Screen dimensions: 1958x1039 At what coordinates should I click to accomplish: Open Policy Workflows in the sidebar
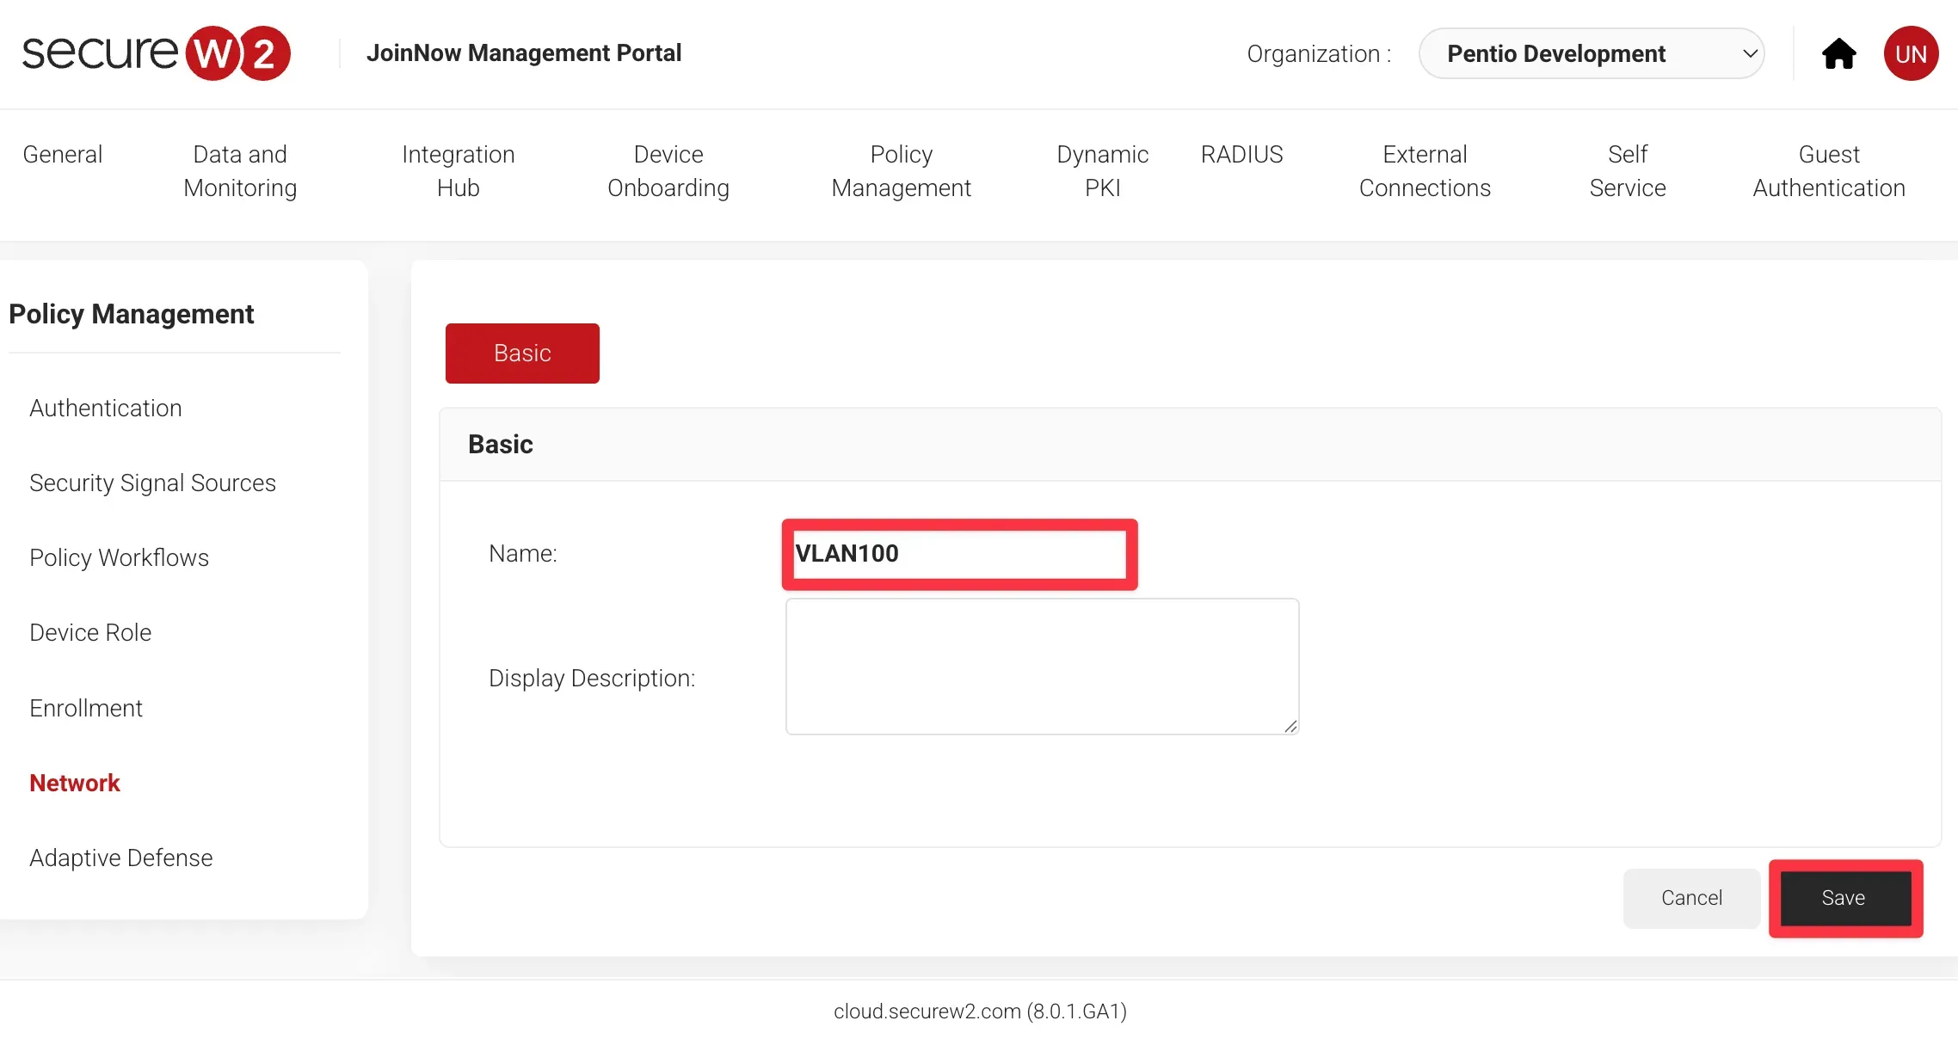point(119,557)
